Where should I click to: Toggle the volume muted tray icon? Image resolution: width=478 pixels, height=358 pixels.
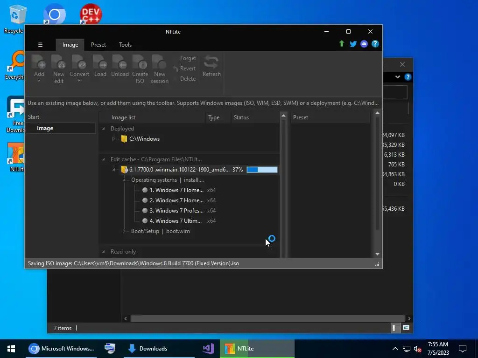417,349
